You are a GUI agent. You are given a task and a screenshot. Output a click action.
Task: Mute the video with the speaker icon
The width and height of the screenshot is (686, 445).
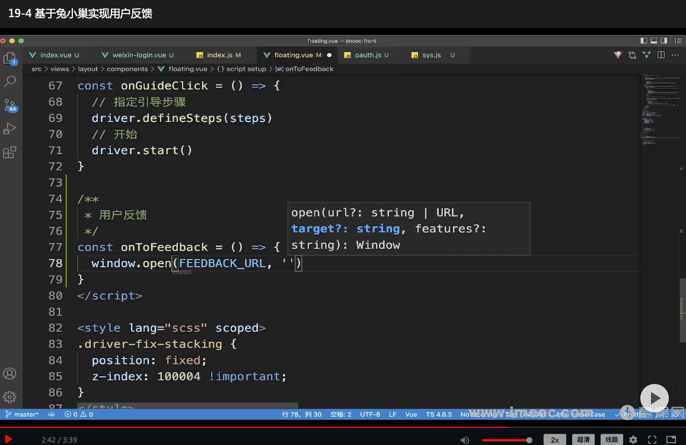coord(465,440)
